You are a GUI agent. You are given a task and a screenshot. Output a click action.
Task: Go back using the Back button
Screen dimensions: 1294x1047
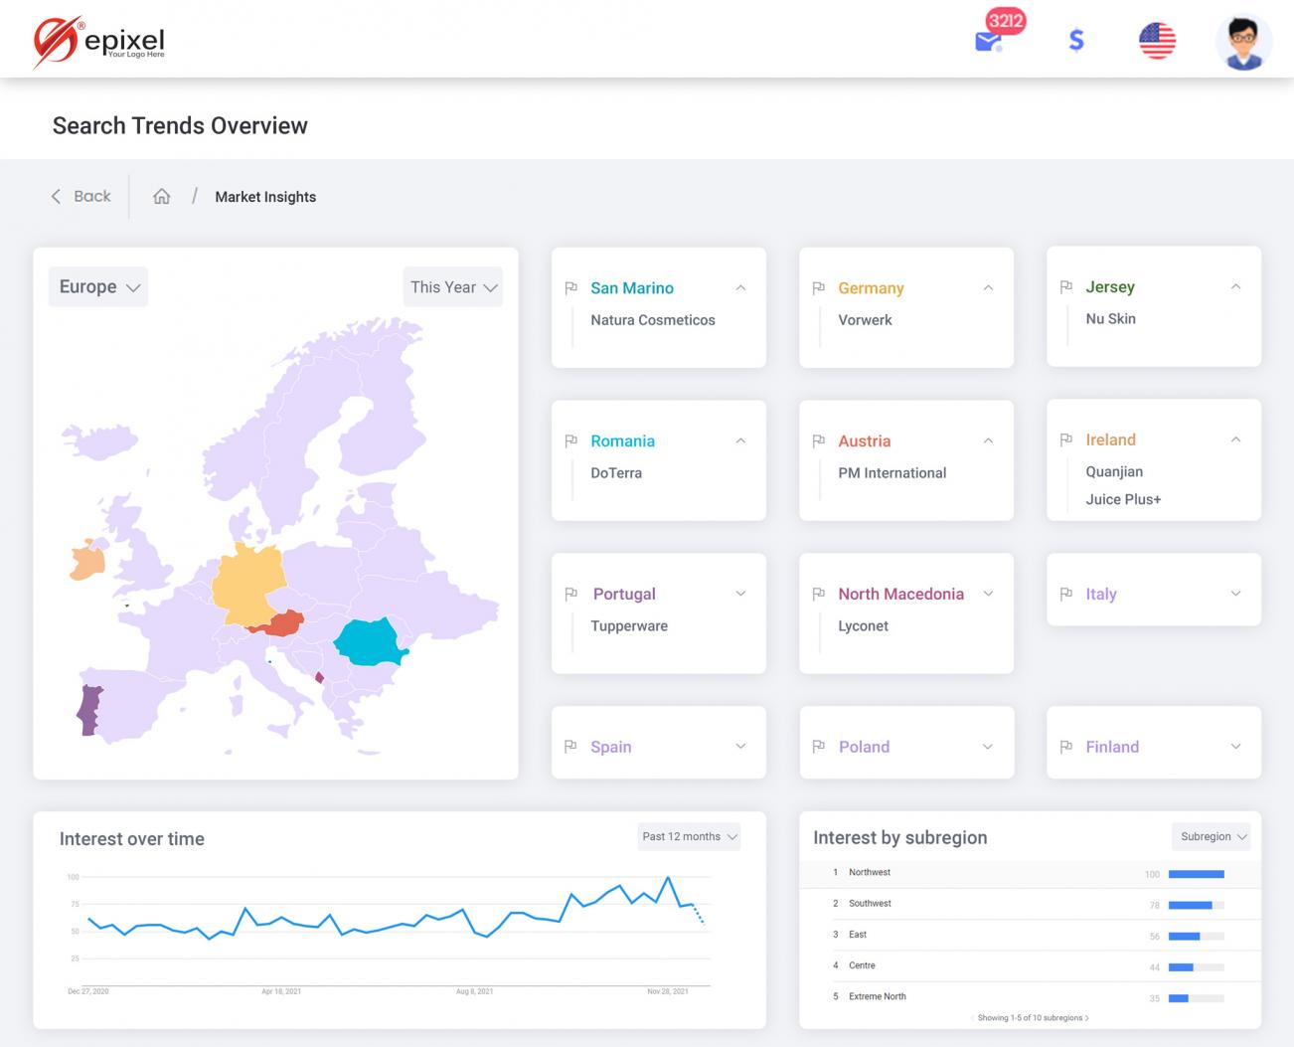[81, 196]
